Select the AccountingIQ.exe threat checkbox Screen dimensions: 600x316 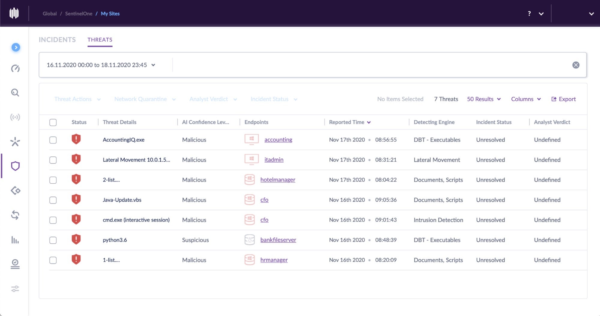coord(53,140)
